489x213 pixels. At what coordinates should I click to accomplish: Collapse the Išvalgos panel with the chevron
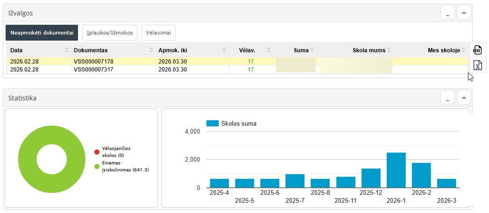(464, 13)
